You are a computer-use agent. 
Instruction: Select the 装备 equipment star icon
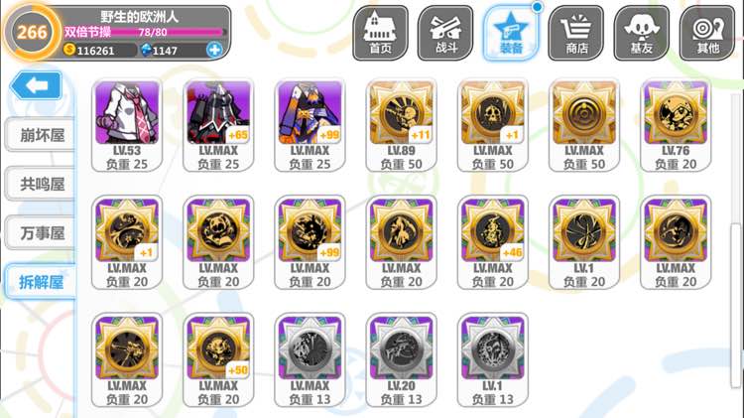click(511, 33)
